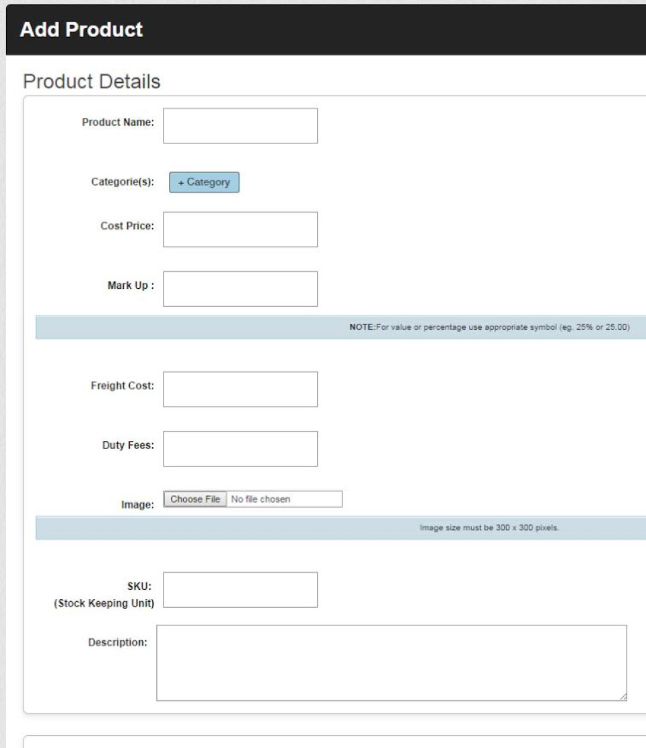Click the Choose File button for Image
The image size is (646, 748).
pos(194,500)
